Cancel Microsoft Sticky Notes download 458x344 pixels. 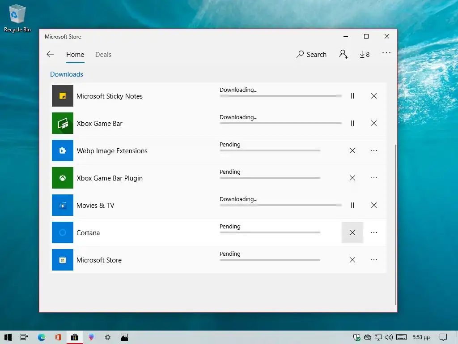pyautogui.click(x=373, y=96)
